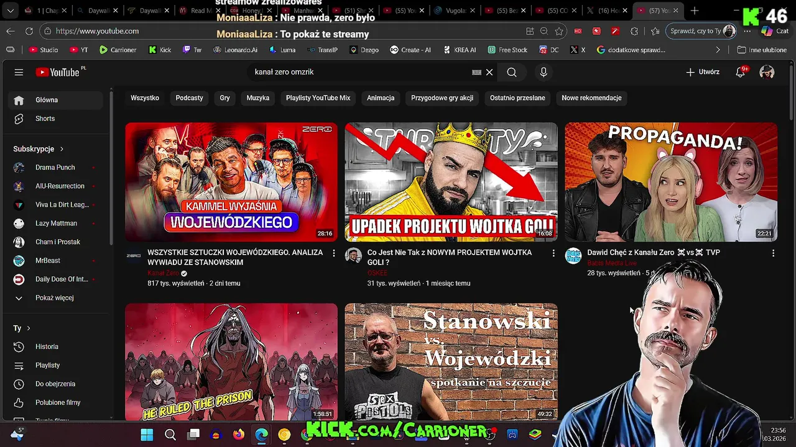Open the Upadek Projektu Wojtka Goli thumbnail
This screenshot has width=796, height=447.
pos(451,182)
